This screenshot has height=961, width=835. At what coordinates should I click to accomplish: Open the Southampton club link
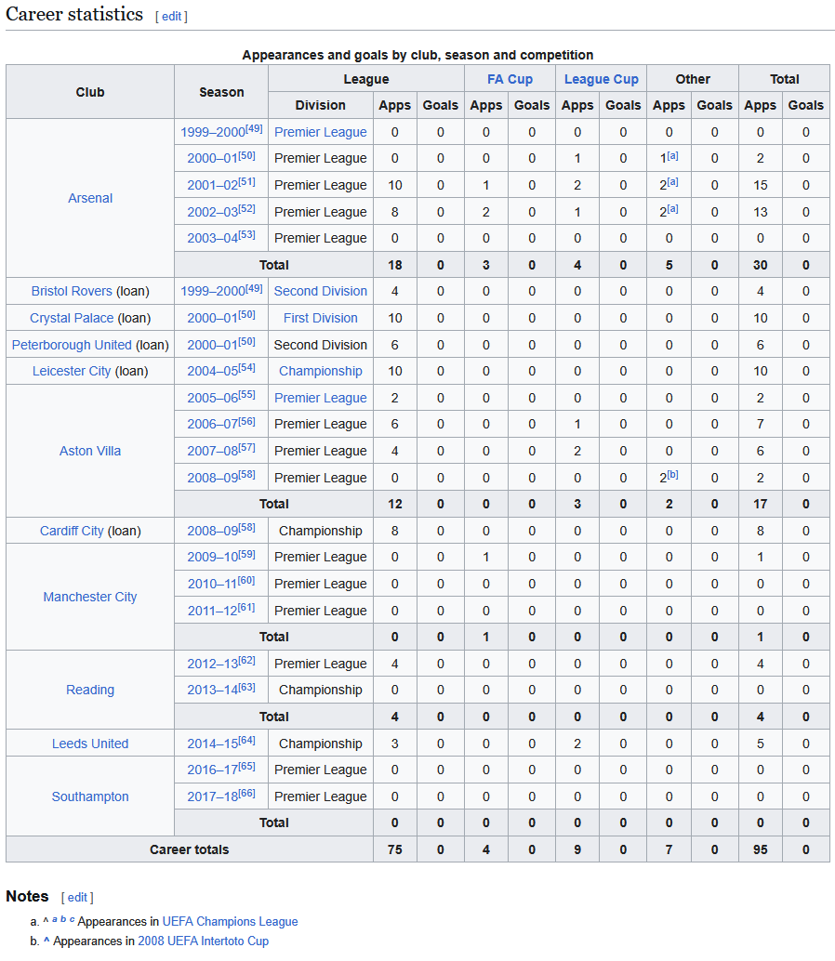(x=90, y=796)
